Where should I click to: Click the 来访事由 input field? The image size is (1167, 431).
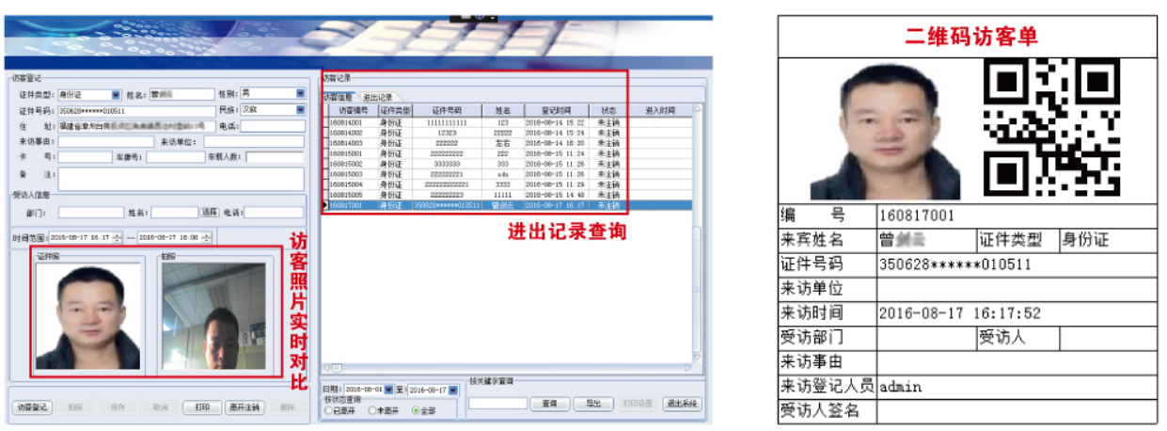coord(105,142)
